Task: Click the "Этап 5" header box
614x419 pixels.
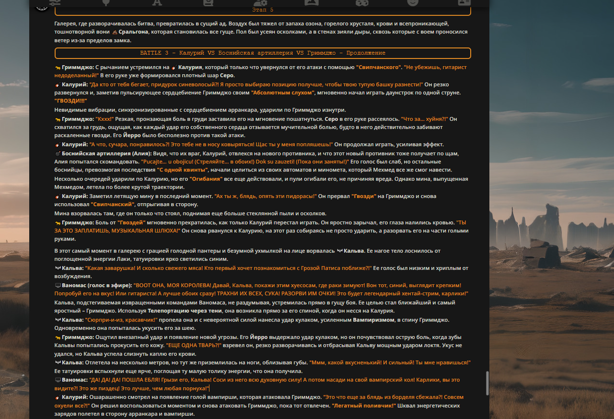Action: coord(263,10)
